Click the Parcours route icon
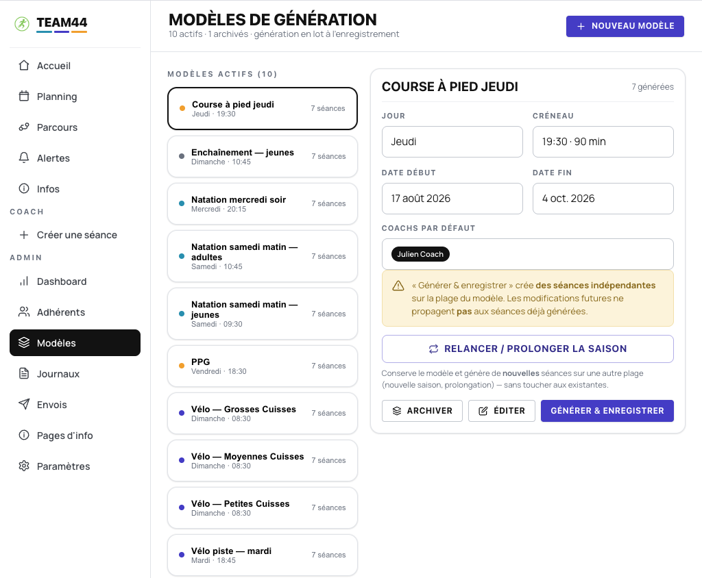Screen dimensions: 702x578 [x=24, y=127]
